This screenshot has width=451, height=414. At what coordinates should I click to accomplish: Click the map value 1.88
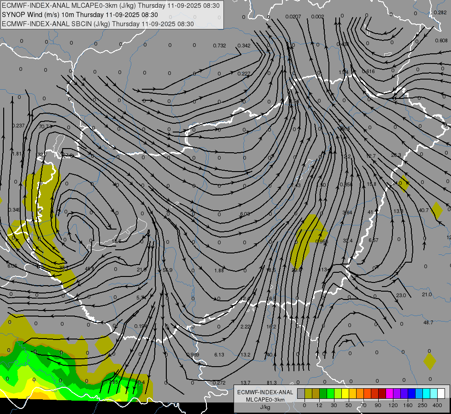tap(219, 270)
